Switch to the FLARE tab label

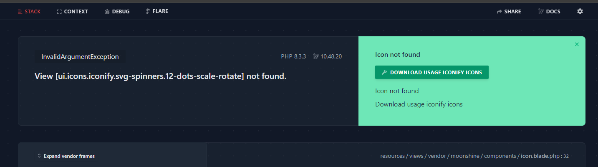point(160,11)
